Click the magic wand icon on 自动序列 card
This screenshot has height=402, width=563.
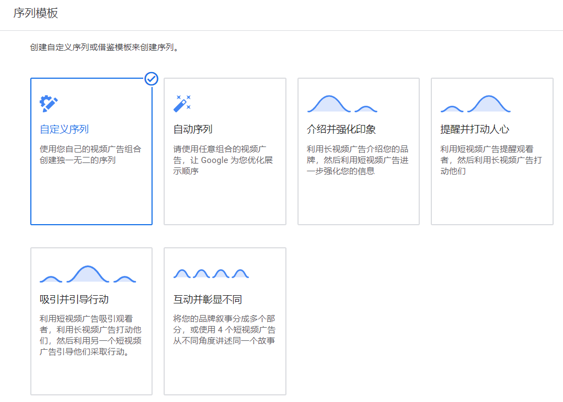(x=182, y=104)
